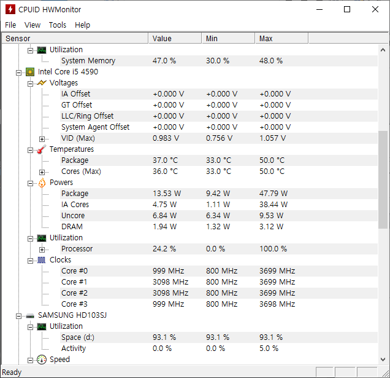Select the Core #1 clock row
Viewport: 390px width, 378px height.
coord(219,282)
